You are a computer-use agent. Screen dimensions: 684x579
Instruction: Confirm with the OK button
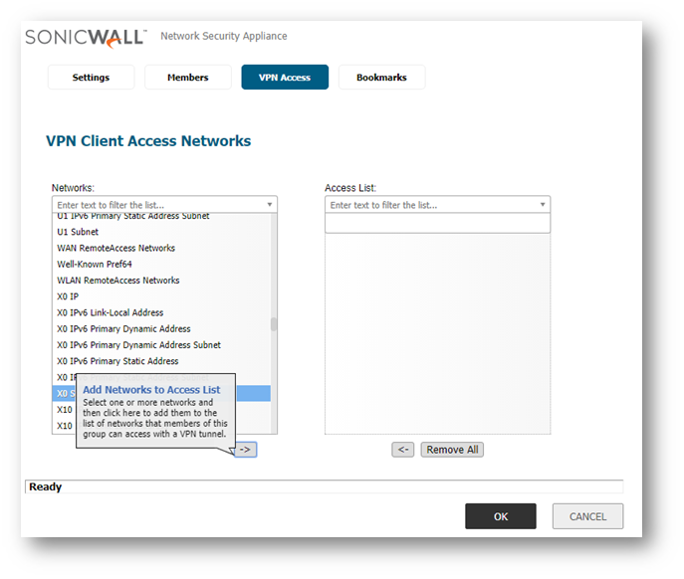pyautogui.click(x=500, y=516)
